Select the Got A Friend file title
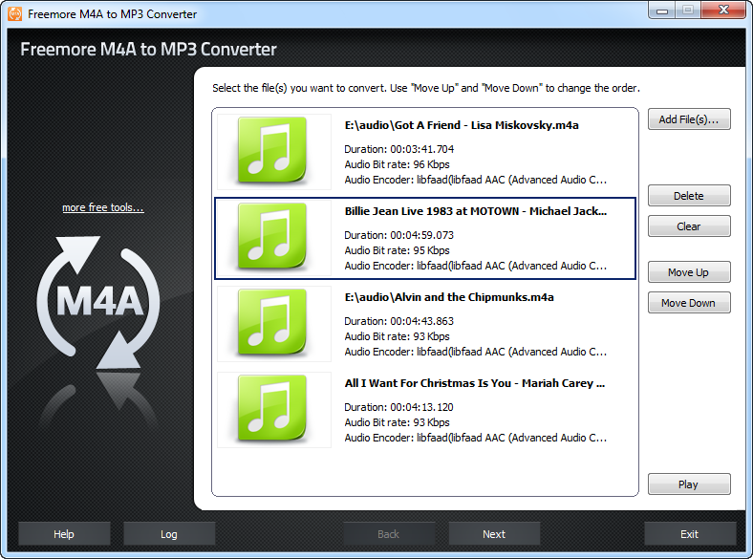This screenshot has width=753, height=559. click(x=462, y=125)
